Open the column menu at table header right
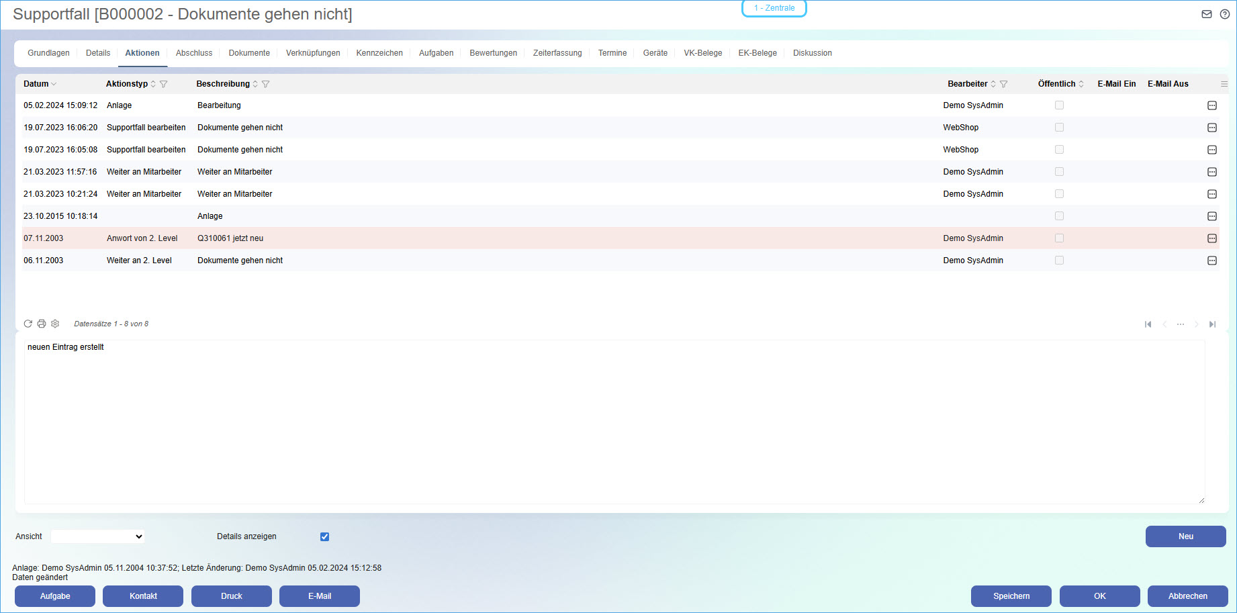The width and height of the screenshot is (1237, 613). pyautogui.click(x=1224, y=84)
